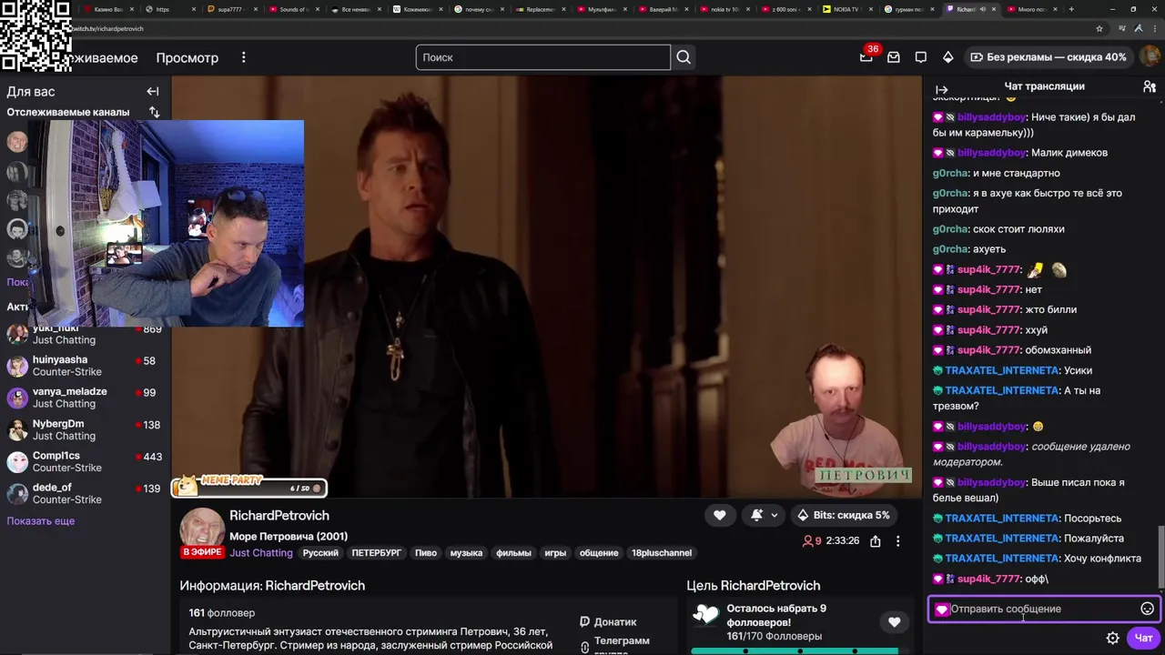The width and height of the screenshot is (1165, 655).
Task: Open whispers speech bubble icon
Action: [x=921, y=57]
